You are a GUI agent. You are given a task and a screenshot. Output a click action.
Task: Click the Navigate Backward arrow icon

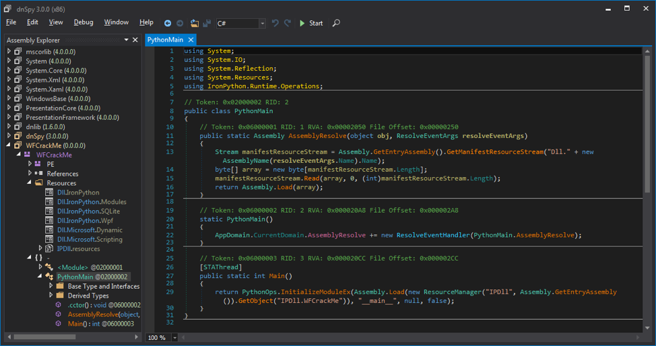[x=168, y=23]
